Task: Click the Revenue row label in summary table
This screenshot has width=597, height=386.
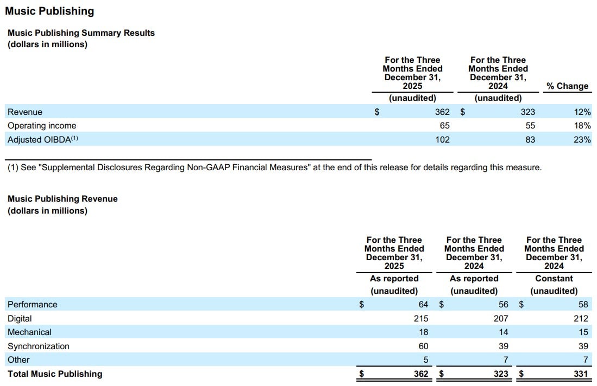Action: click(x=24, y=112)
